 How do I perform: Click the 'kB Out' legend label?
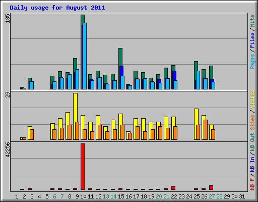(x=252, y=142)
